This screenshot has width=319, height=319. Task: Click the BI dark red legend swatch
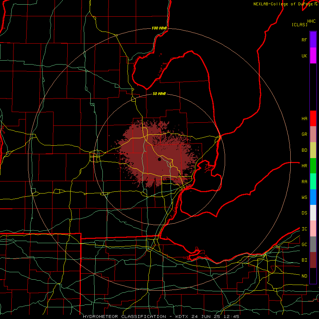pos(313,260)
